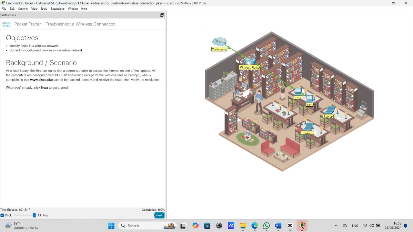Open the Help menu
This screenshot has width=413, height=232.
coord(84,9)
